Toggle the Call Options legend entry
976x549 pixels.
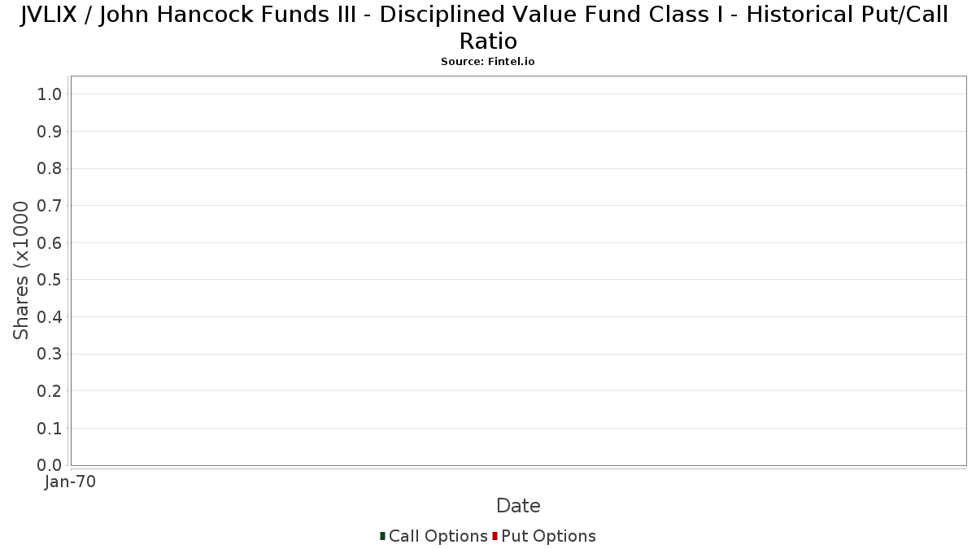click(438, 536)
